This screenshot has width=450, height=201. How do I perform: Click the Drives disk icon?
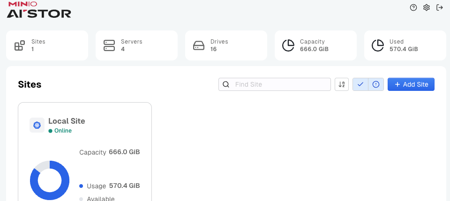pos(199,45)
